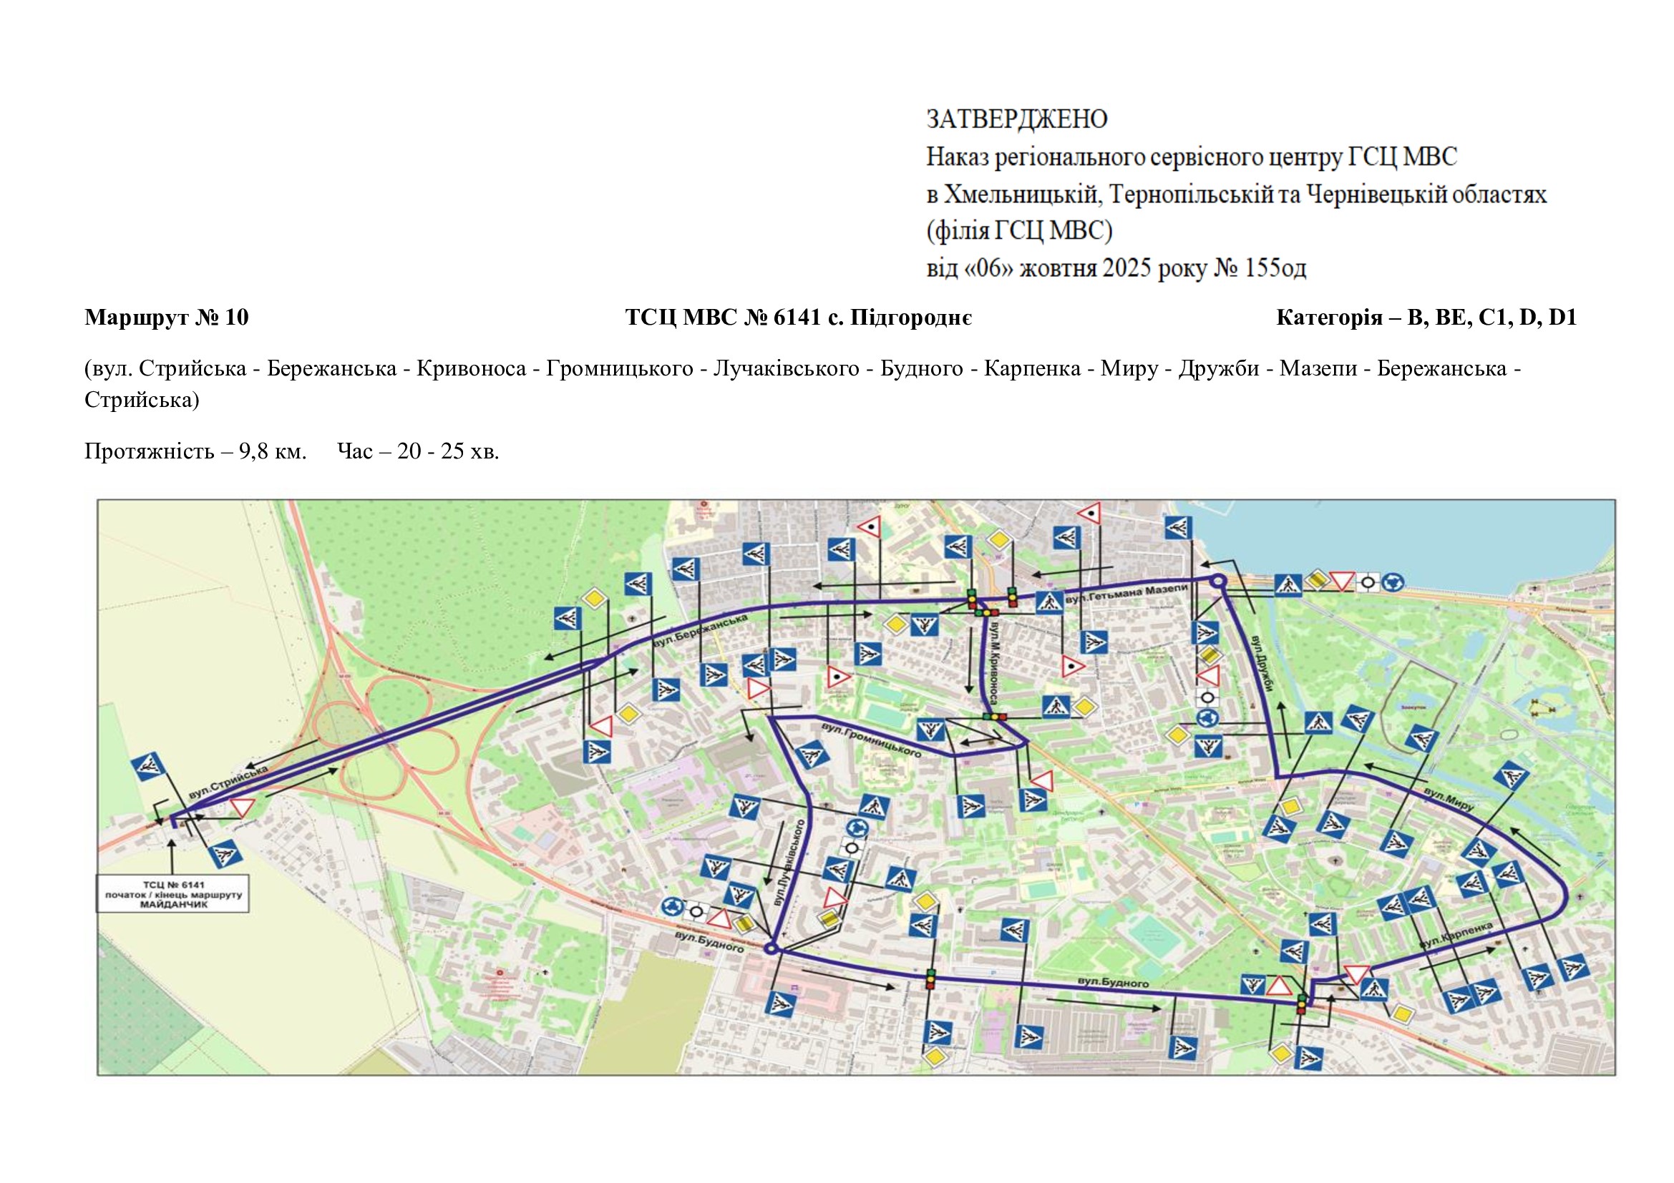
Task: Click the roundabout sign left of вул.Будного roundabout
Action: (671, 908)
